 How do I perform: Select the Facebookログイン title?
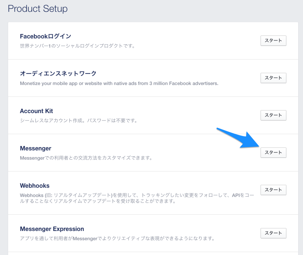click(46, 36)
